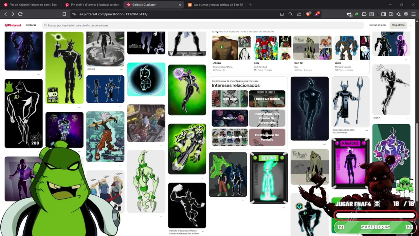Open the Ben Diez interest tile

(230, 99)
